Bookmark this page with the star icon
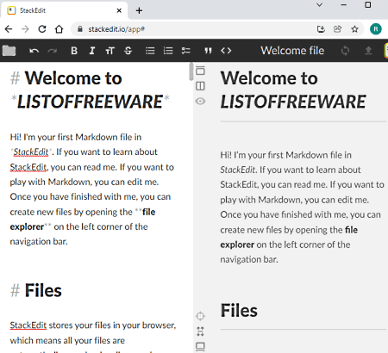 coord(355,29)
